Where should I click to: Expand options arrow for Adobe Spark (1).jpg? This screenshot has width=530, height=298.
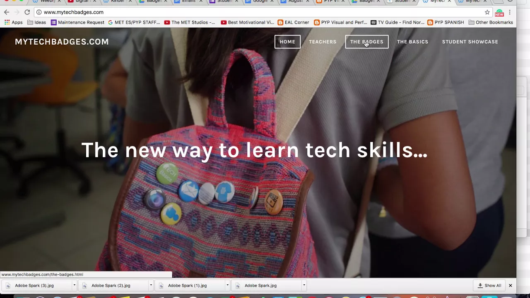click(x=227, y=285)
